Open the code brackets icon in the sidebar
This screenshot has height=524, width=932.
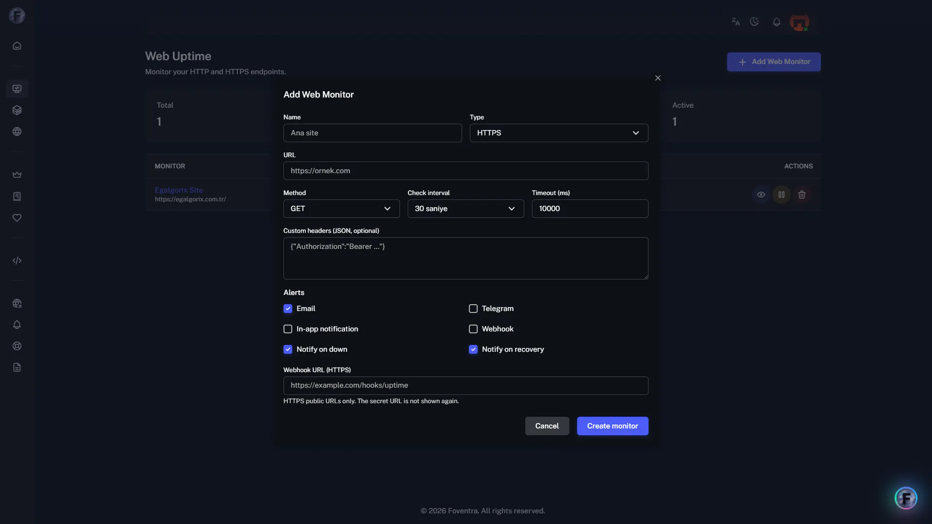click(x=17, y=261)
